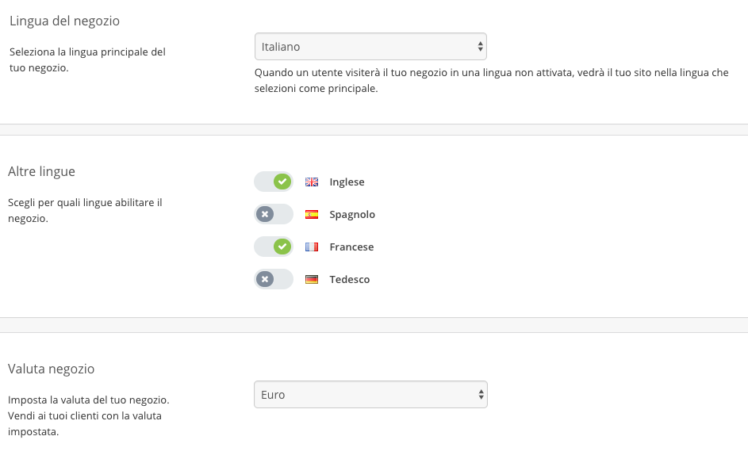Switch on the Tedesco language toggle

coord(274,279)
